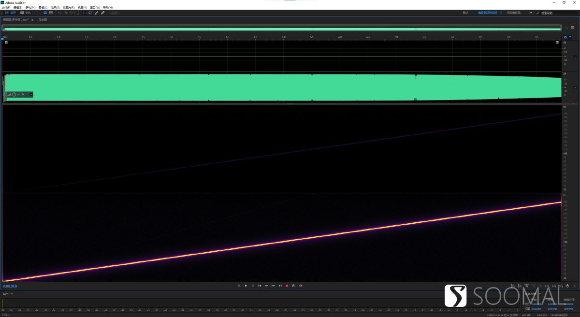Select the Spot Healing Brush tool

click(x=102, y=13)
